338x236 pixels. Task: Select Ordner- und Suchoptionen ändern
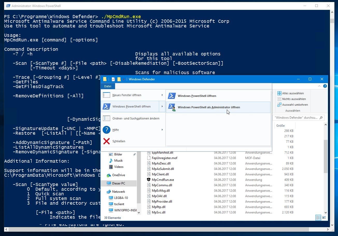tap(136, 118)
